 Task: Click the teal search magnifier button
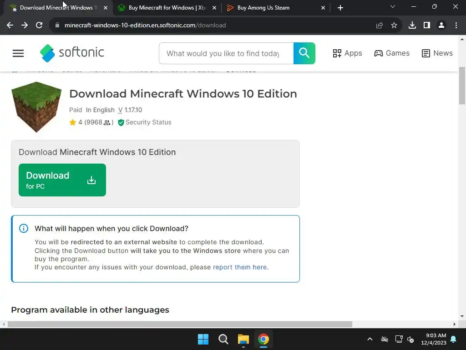point(304,53)
